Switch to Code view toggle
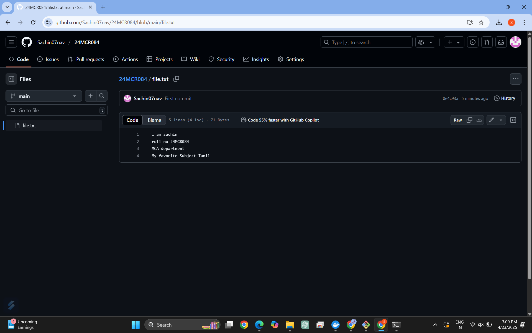This screenshot has height=333, width=532. (x=132, y=120)
